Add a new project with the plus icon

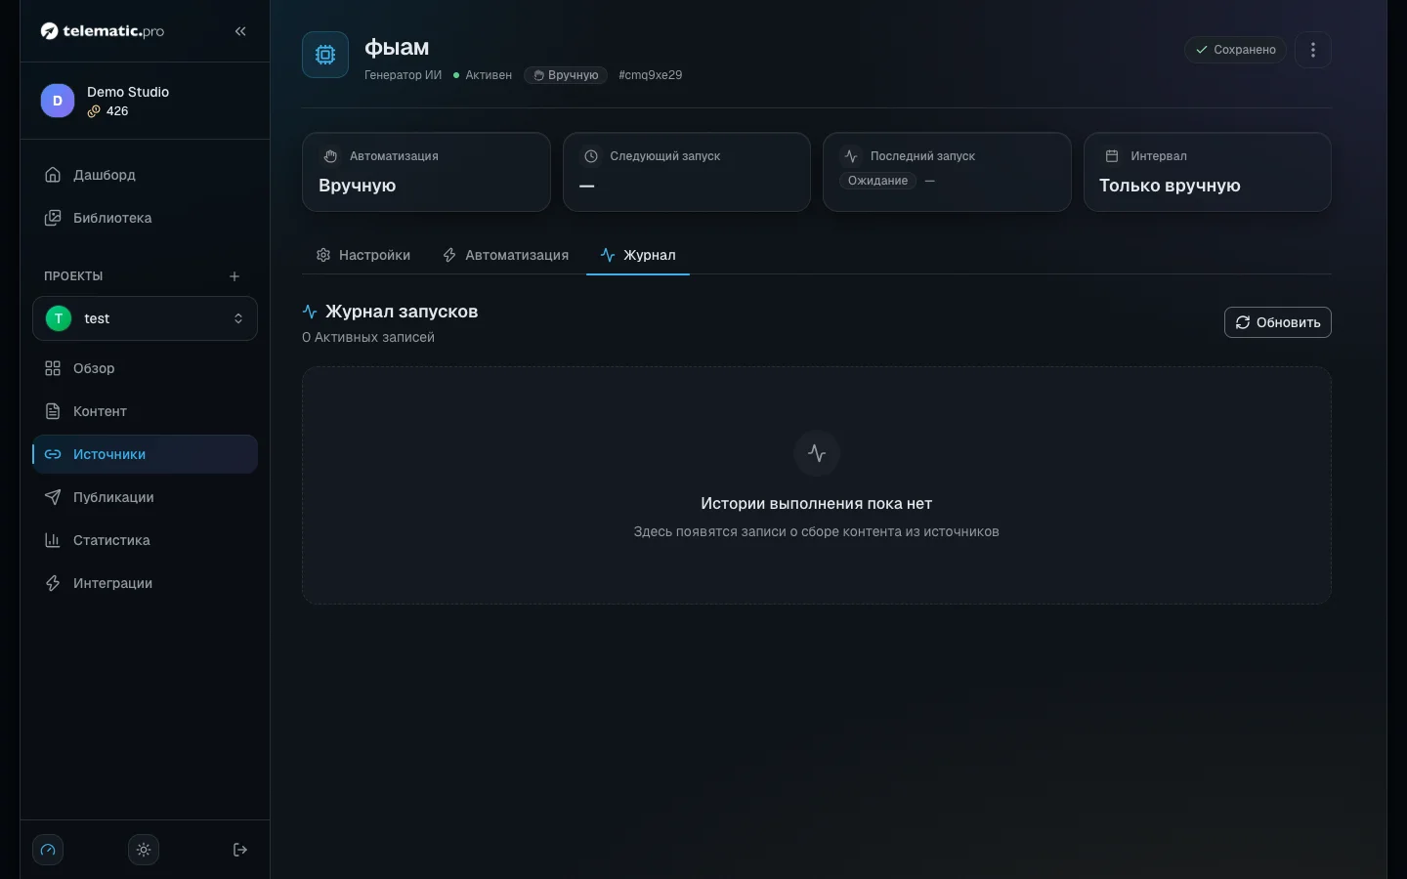(234, 276)
